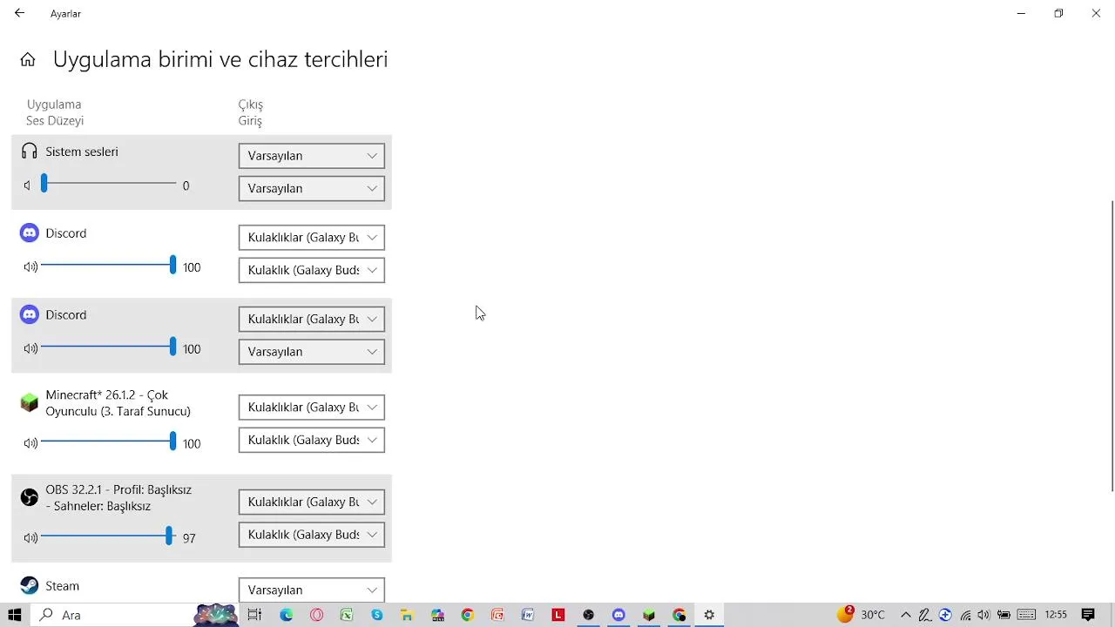
Task: Open Excel from the taskbar
Action: pyautogui.click(x=347, y=615)
